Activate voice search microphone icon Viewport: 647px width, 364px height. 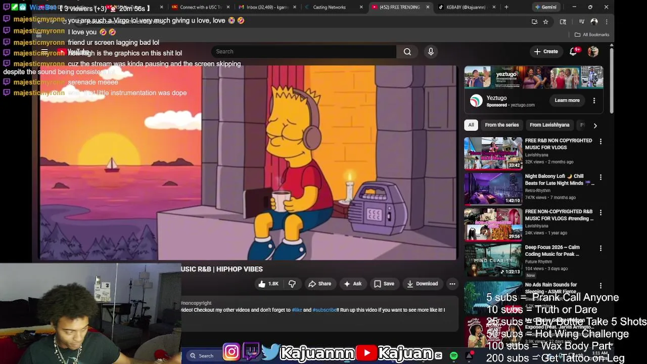click(431, 52)
